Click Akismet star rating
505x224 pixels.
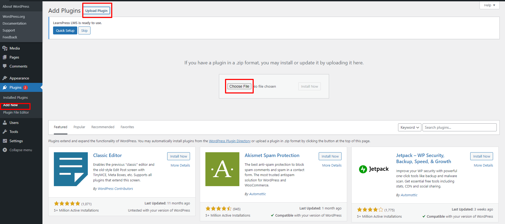pos(218,209)
